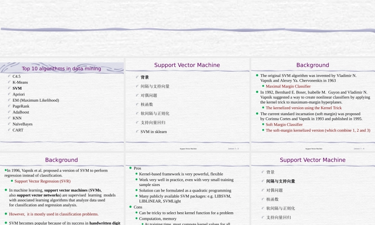Click 'SVM in sklearn' outline item
Image resolution: width=375 pixels, height=225 pixels.
coord(153,132)
